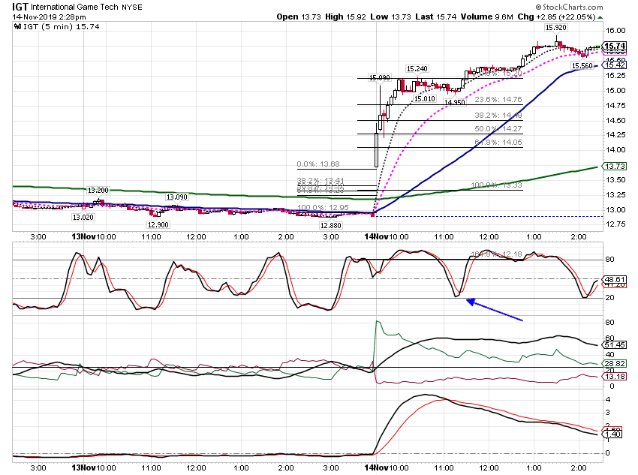
Task: Click the Last 15.74 value in header
Action: 436,17
